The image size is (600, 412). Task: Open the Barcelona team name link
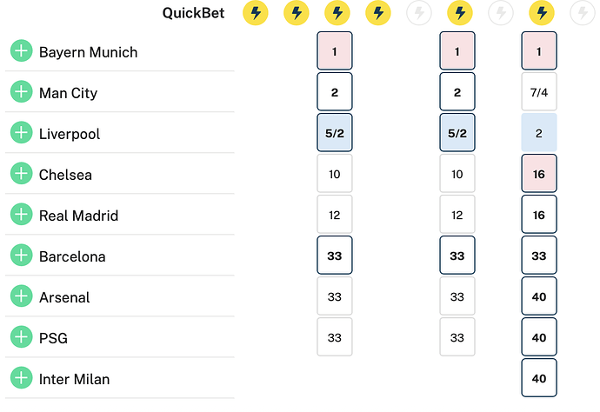coord(72,256)
